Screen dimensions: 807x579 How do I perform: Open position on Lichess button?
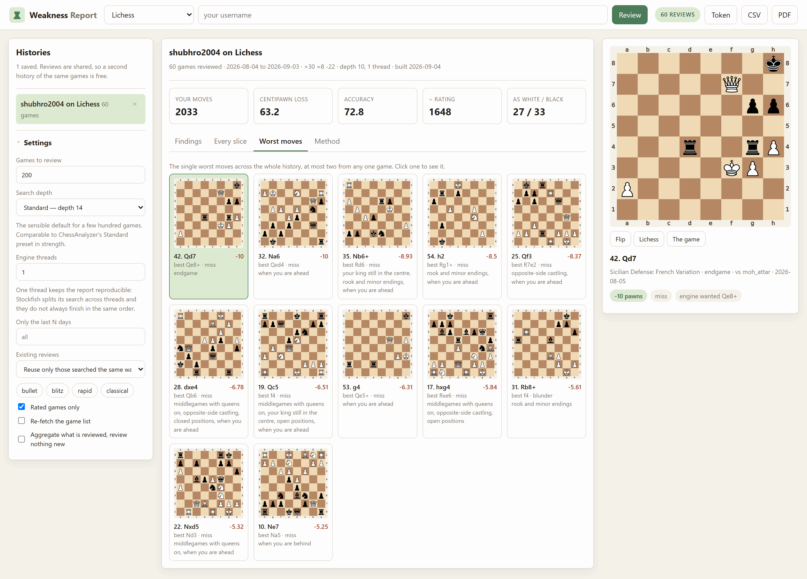click(x=649, y=239)
